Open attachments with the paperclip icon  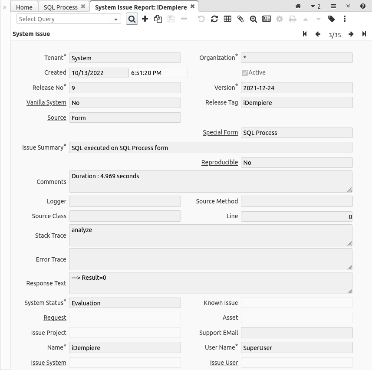click(x=240, y=19)
